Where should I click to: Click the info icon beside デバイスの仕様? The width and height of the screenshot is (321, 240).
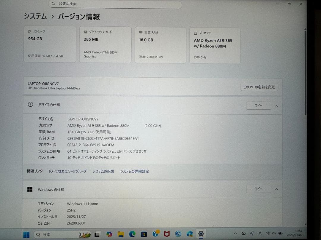(30, 104)
